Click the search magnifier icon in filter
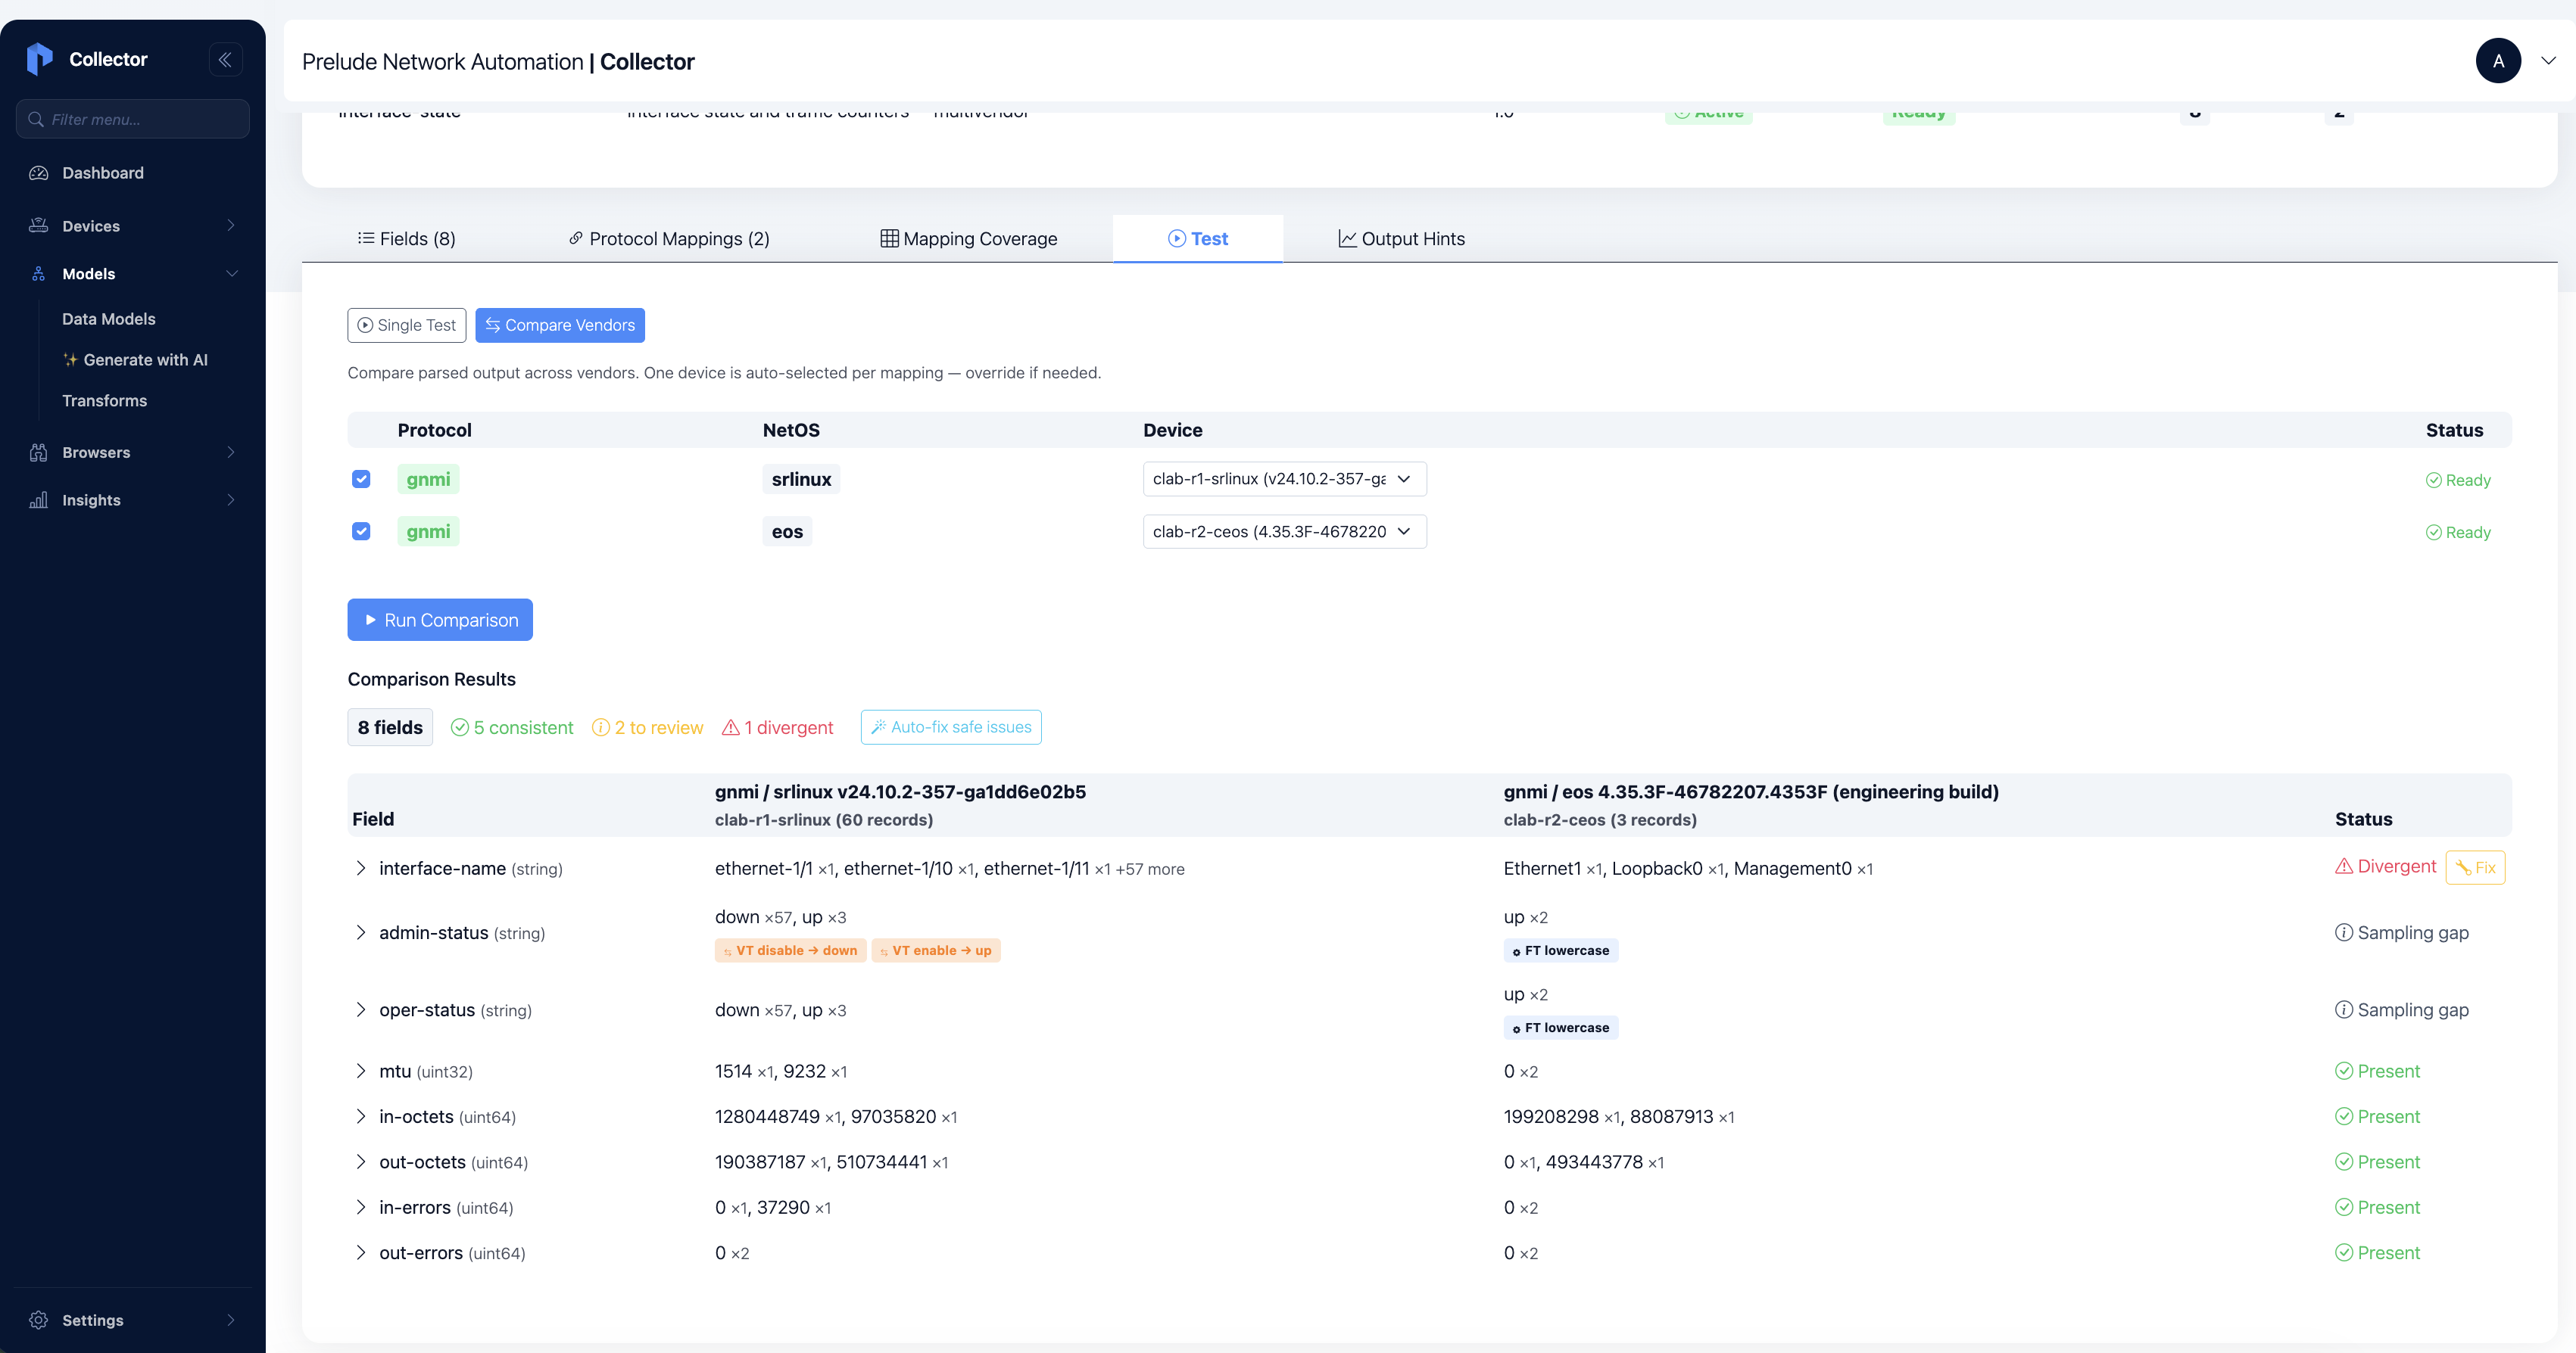 click(36, 119)
